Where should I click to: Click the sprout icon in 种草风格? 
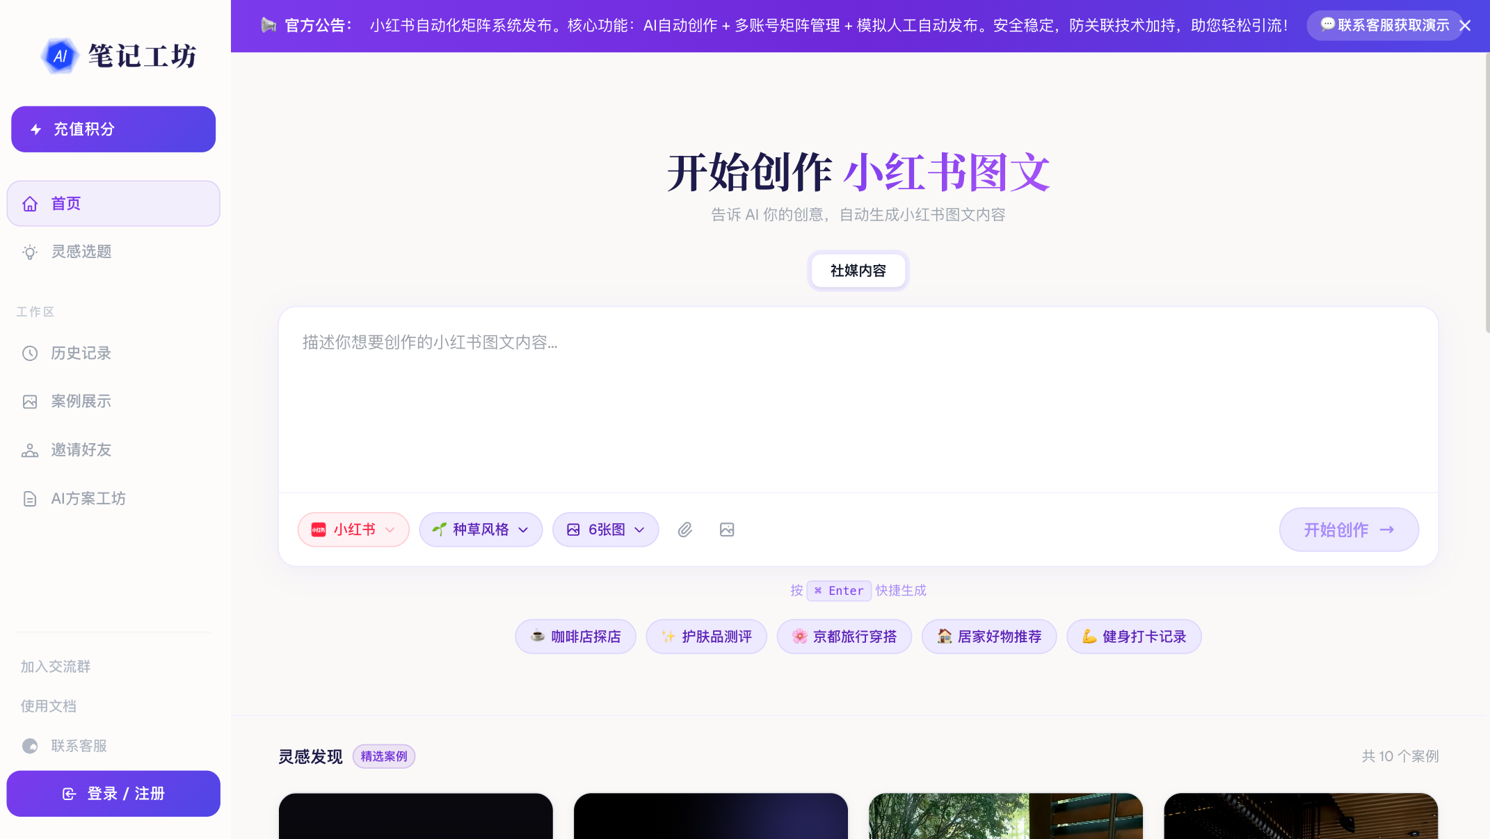click(439, 530)
